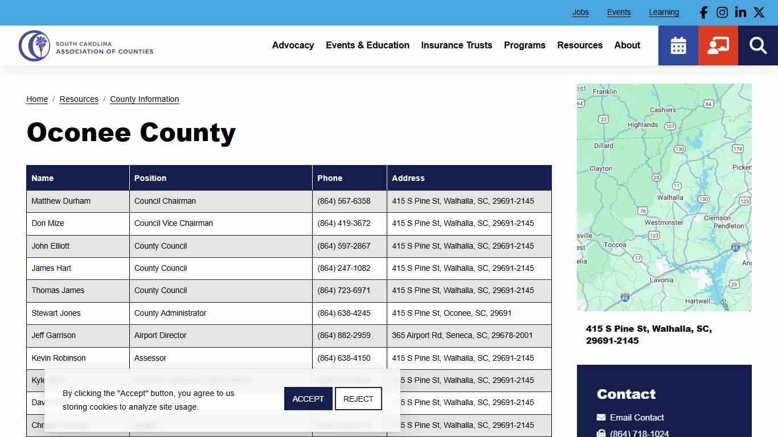Reject cookie tracking via REJECT
Viewport: 778px width, 437px height.
tap(358, 398)
